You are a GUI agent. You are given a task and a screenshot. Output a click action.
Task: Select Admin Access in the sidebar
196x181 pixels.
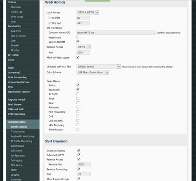(x=19, y=127)
